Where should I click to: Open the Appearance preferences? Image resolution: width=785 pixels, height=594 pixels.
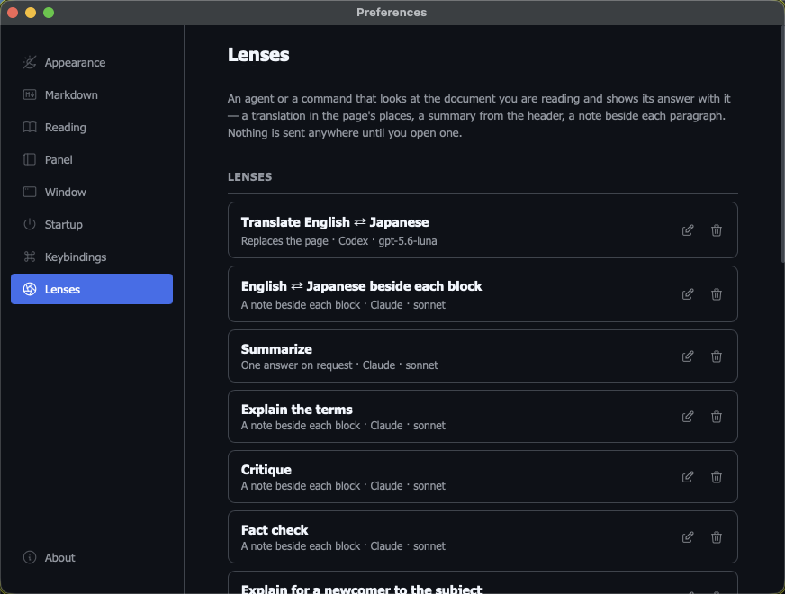click(x=92, y=63)
